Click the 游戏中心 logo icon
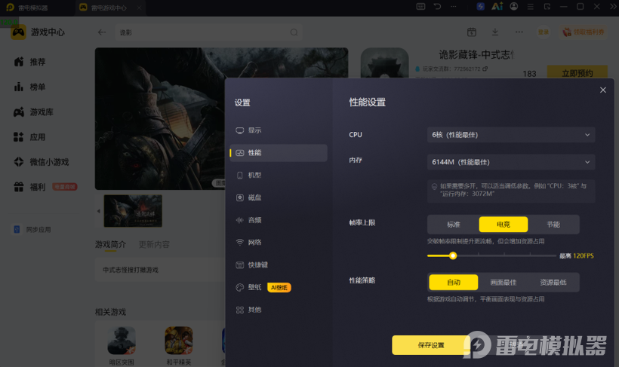 pos(18,32)
